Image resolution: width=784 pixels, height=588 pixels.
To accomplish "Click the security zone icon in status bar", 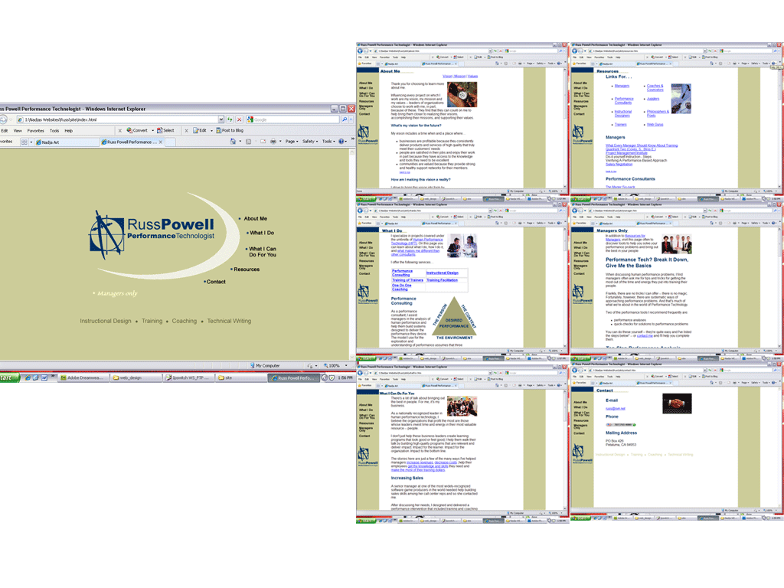I will 253,365.
